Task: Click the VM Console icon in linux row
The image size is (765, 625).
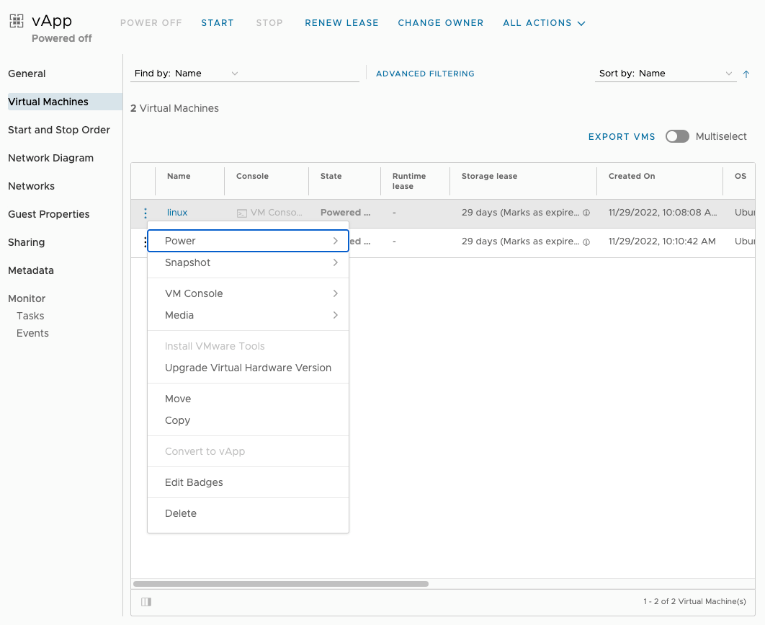Action: [x=242, y=213]
